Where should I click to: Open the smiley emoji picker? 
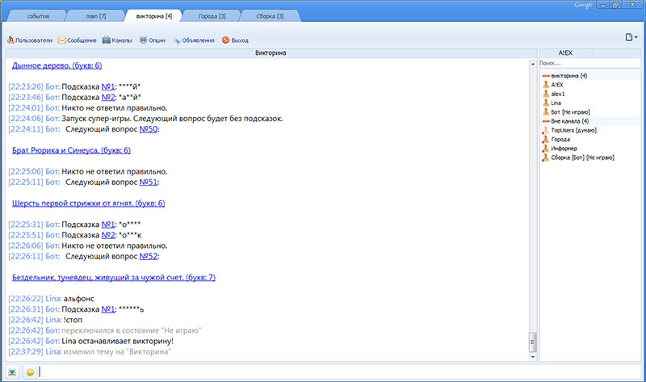click(30, 372)
